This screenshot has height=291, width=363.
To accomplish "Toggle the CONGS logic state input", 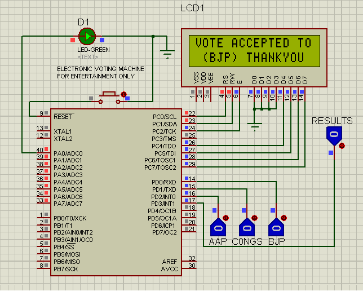I will tap(247, 227).
